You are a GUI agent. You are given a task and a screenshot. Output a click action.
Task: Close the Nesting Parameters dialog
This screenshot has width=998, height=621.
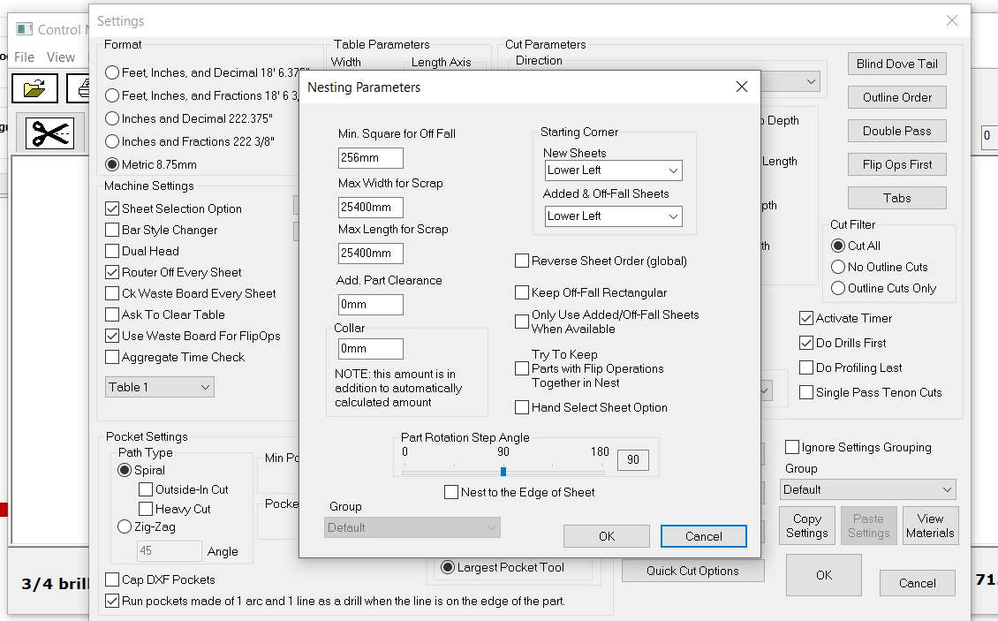[742, 87]
